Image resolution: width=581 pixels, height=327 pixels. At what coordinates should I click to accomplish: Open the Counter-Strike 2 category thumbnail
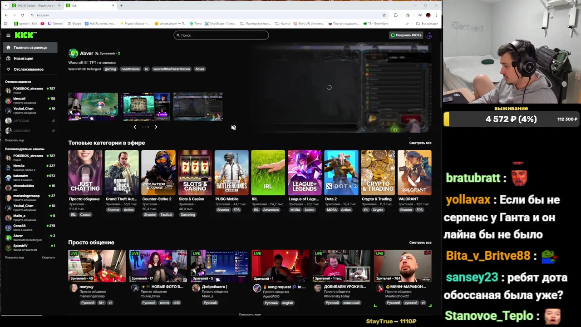pyautogui.click(x=158, y=173)
